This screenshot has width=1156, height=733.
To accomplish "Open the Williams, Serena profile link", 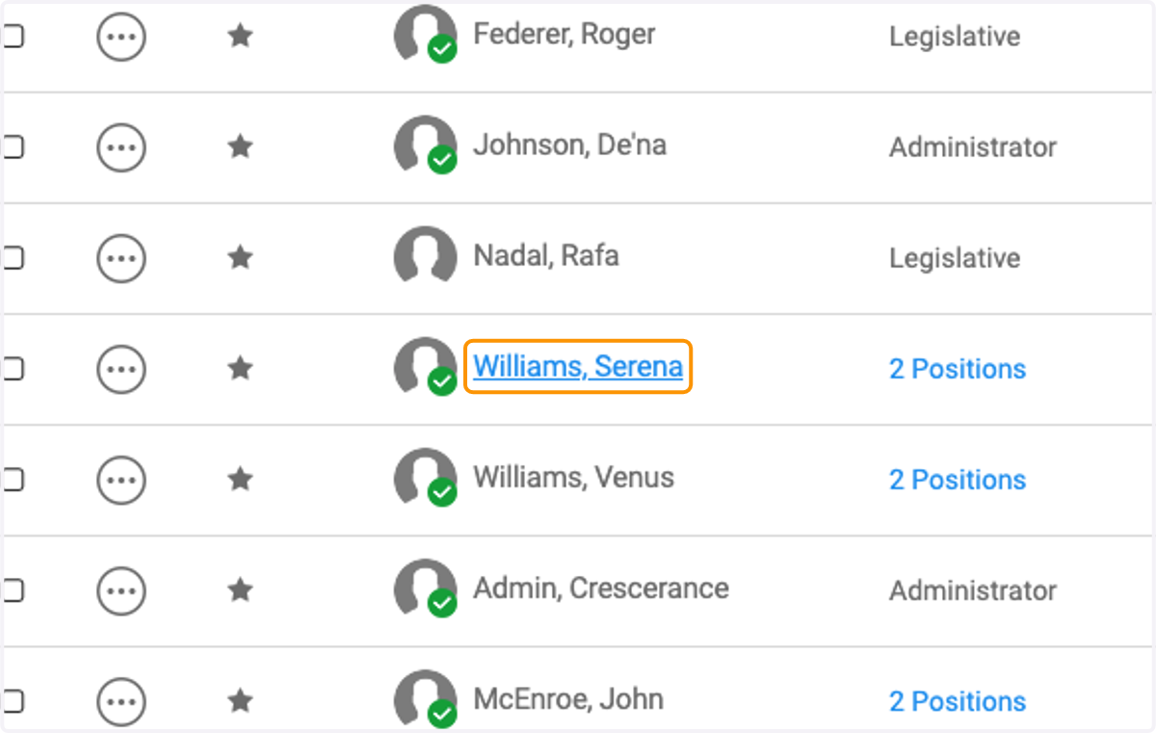I will click(x=578, y=367).
